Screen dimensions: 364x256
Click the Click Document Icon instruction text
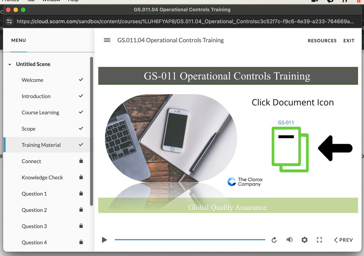pos(293,102)
